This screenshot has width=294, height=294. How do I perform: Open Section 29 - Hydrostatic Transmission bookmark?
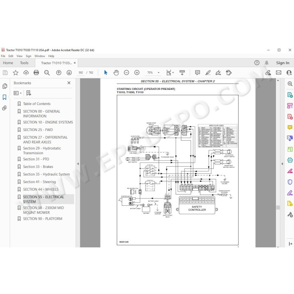[x=42, y=150]
